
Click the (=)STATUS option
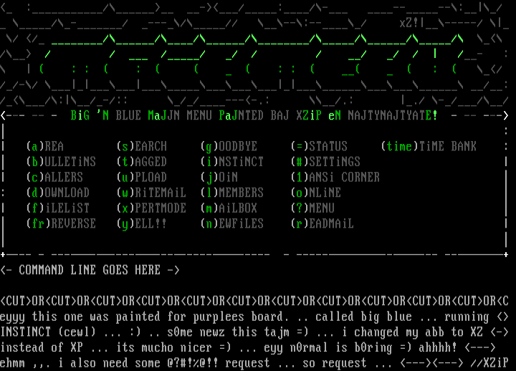319,146
